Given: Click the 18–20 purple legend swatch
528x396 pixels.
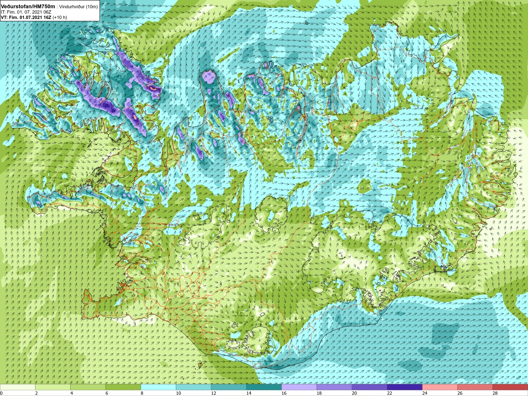Looking at the screenshot, I should [334, 387].
